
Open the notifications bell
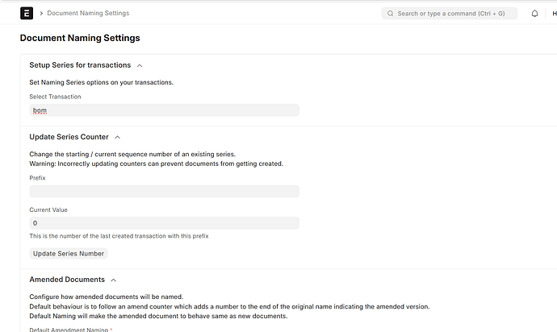point(534,14)
